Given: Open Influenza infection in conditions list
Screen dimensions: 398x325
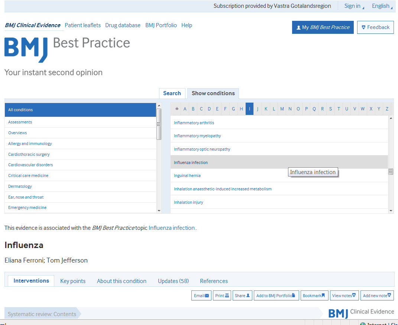Looking at the screenshot, I should click(279, 162).
